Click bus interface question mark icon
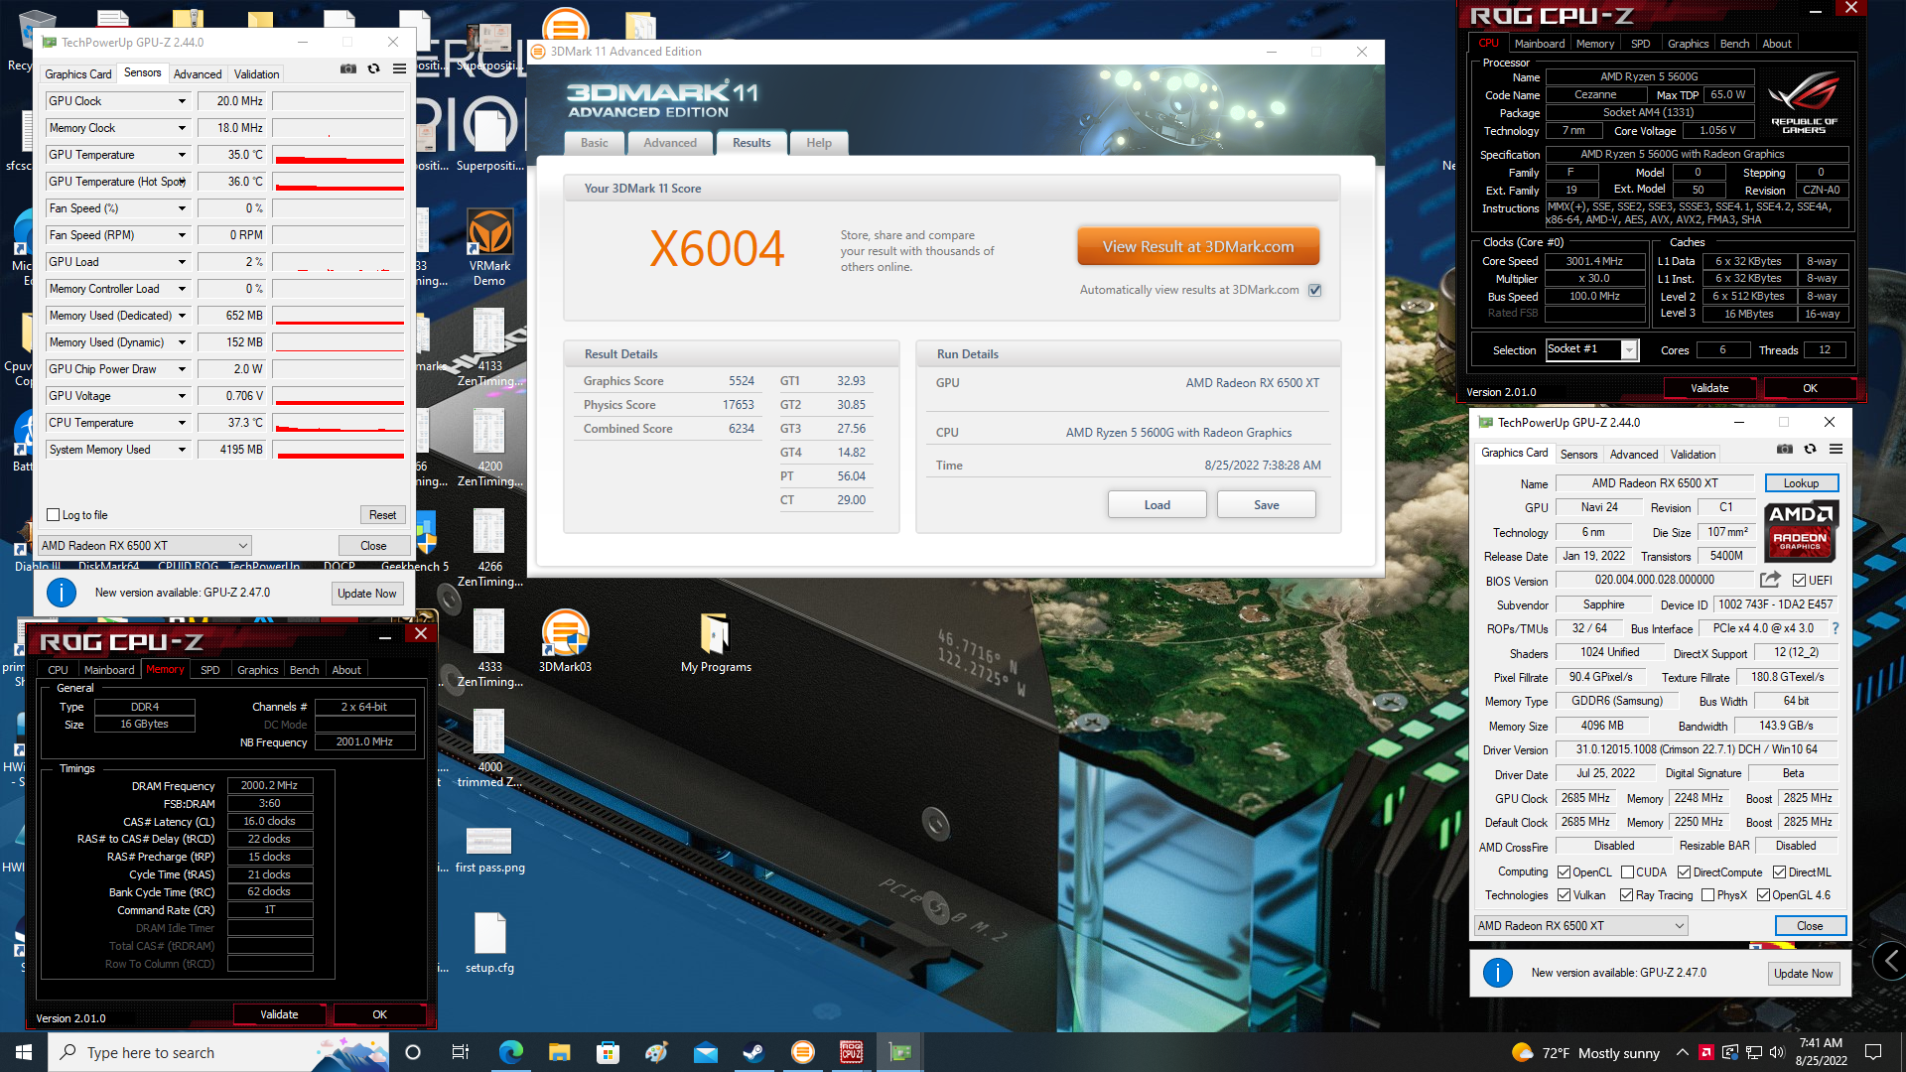This screenshot has width=1906, height=1072. [1836, 628]
